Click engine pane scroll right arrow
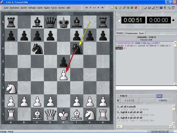The width and height of the screenshot is (177, 133). pos(171,127)
